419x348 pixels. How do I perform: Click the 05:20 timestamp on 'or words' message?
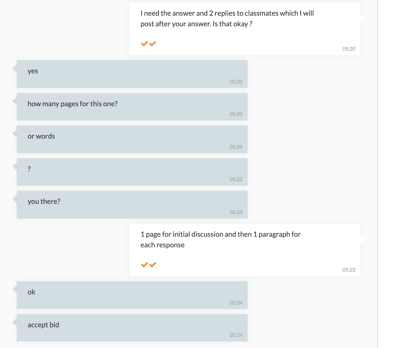(x=236, y=147)
